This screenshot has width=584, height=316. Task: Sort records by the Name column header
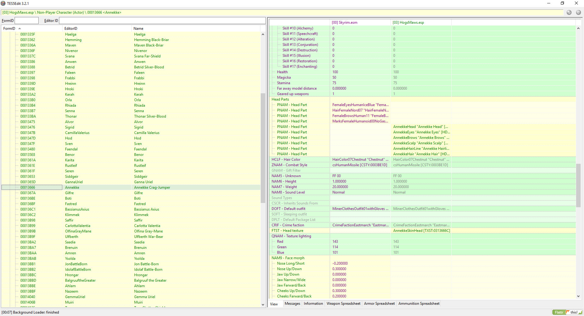point(196,29)
